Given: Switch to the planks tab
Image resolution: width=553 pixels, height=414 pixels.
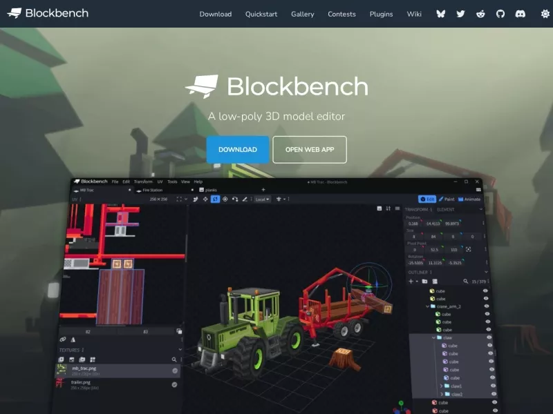Looking at the screenshot, I should [x=211, y=190].
